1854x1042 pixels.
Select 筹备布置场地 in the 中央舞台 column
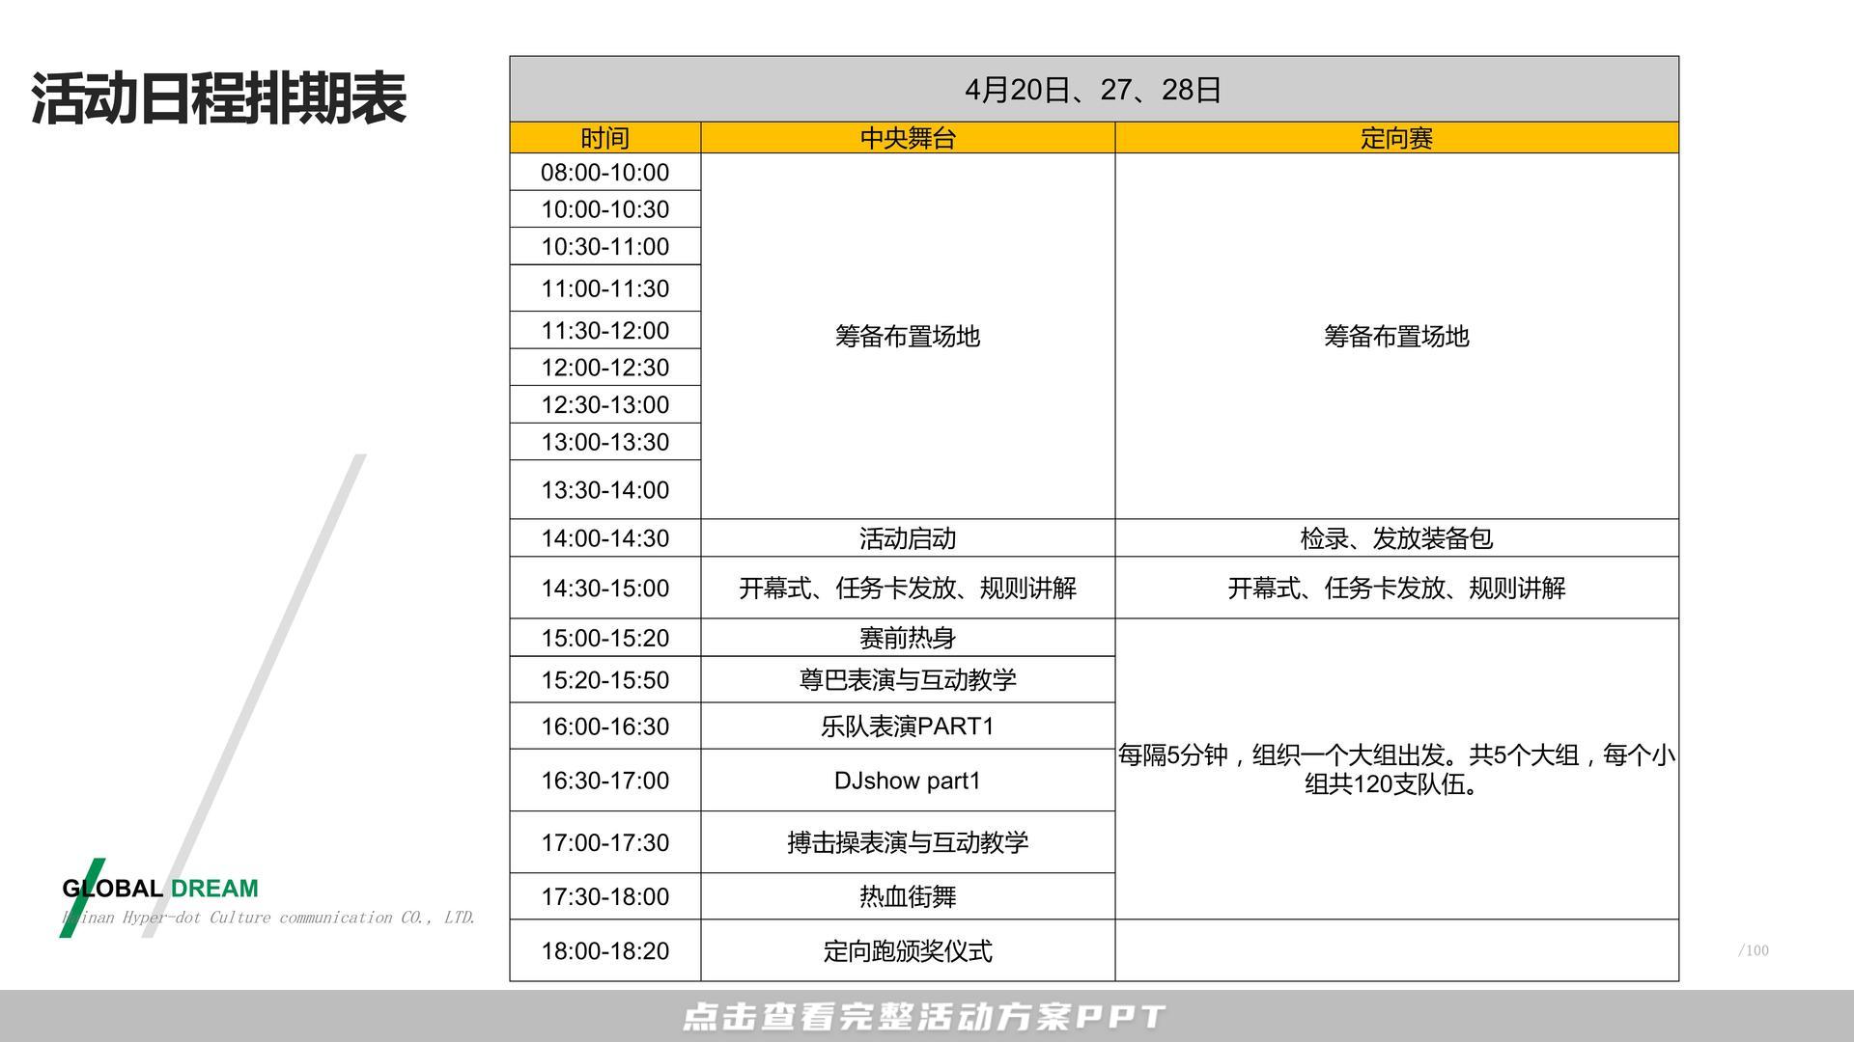point(908,337)
